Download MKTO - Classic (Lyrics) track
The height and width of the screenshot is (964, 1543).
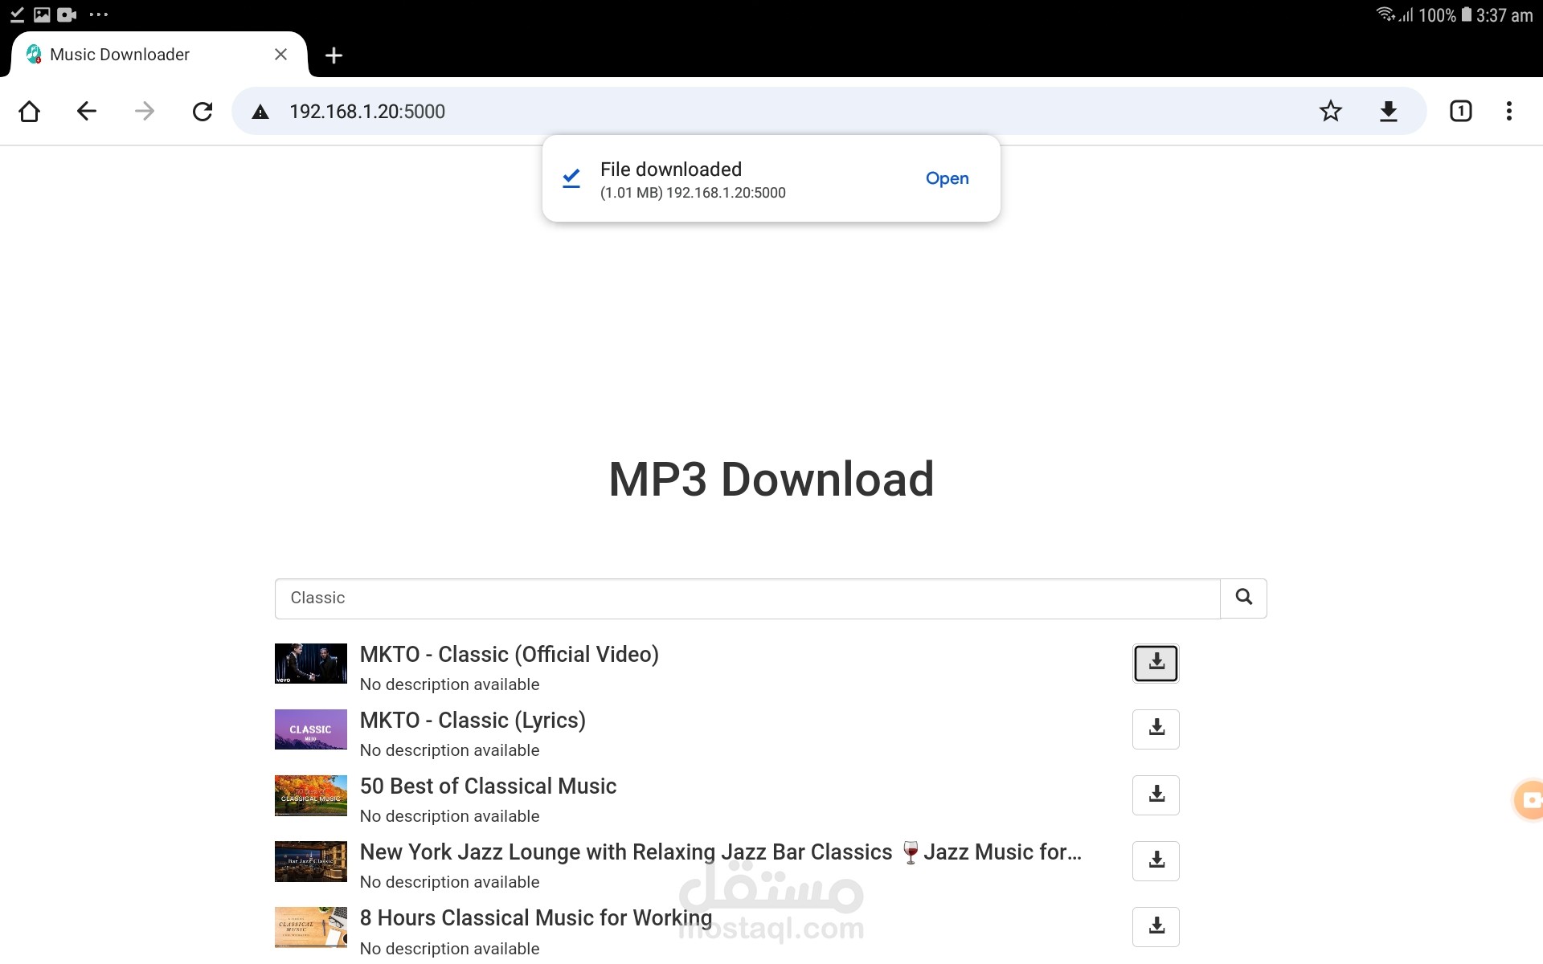click(1156, 729)
